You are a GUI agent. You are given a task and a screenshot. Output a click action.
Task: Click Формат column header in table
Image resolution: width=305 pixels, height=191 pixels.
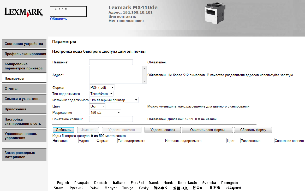[103, 141]
